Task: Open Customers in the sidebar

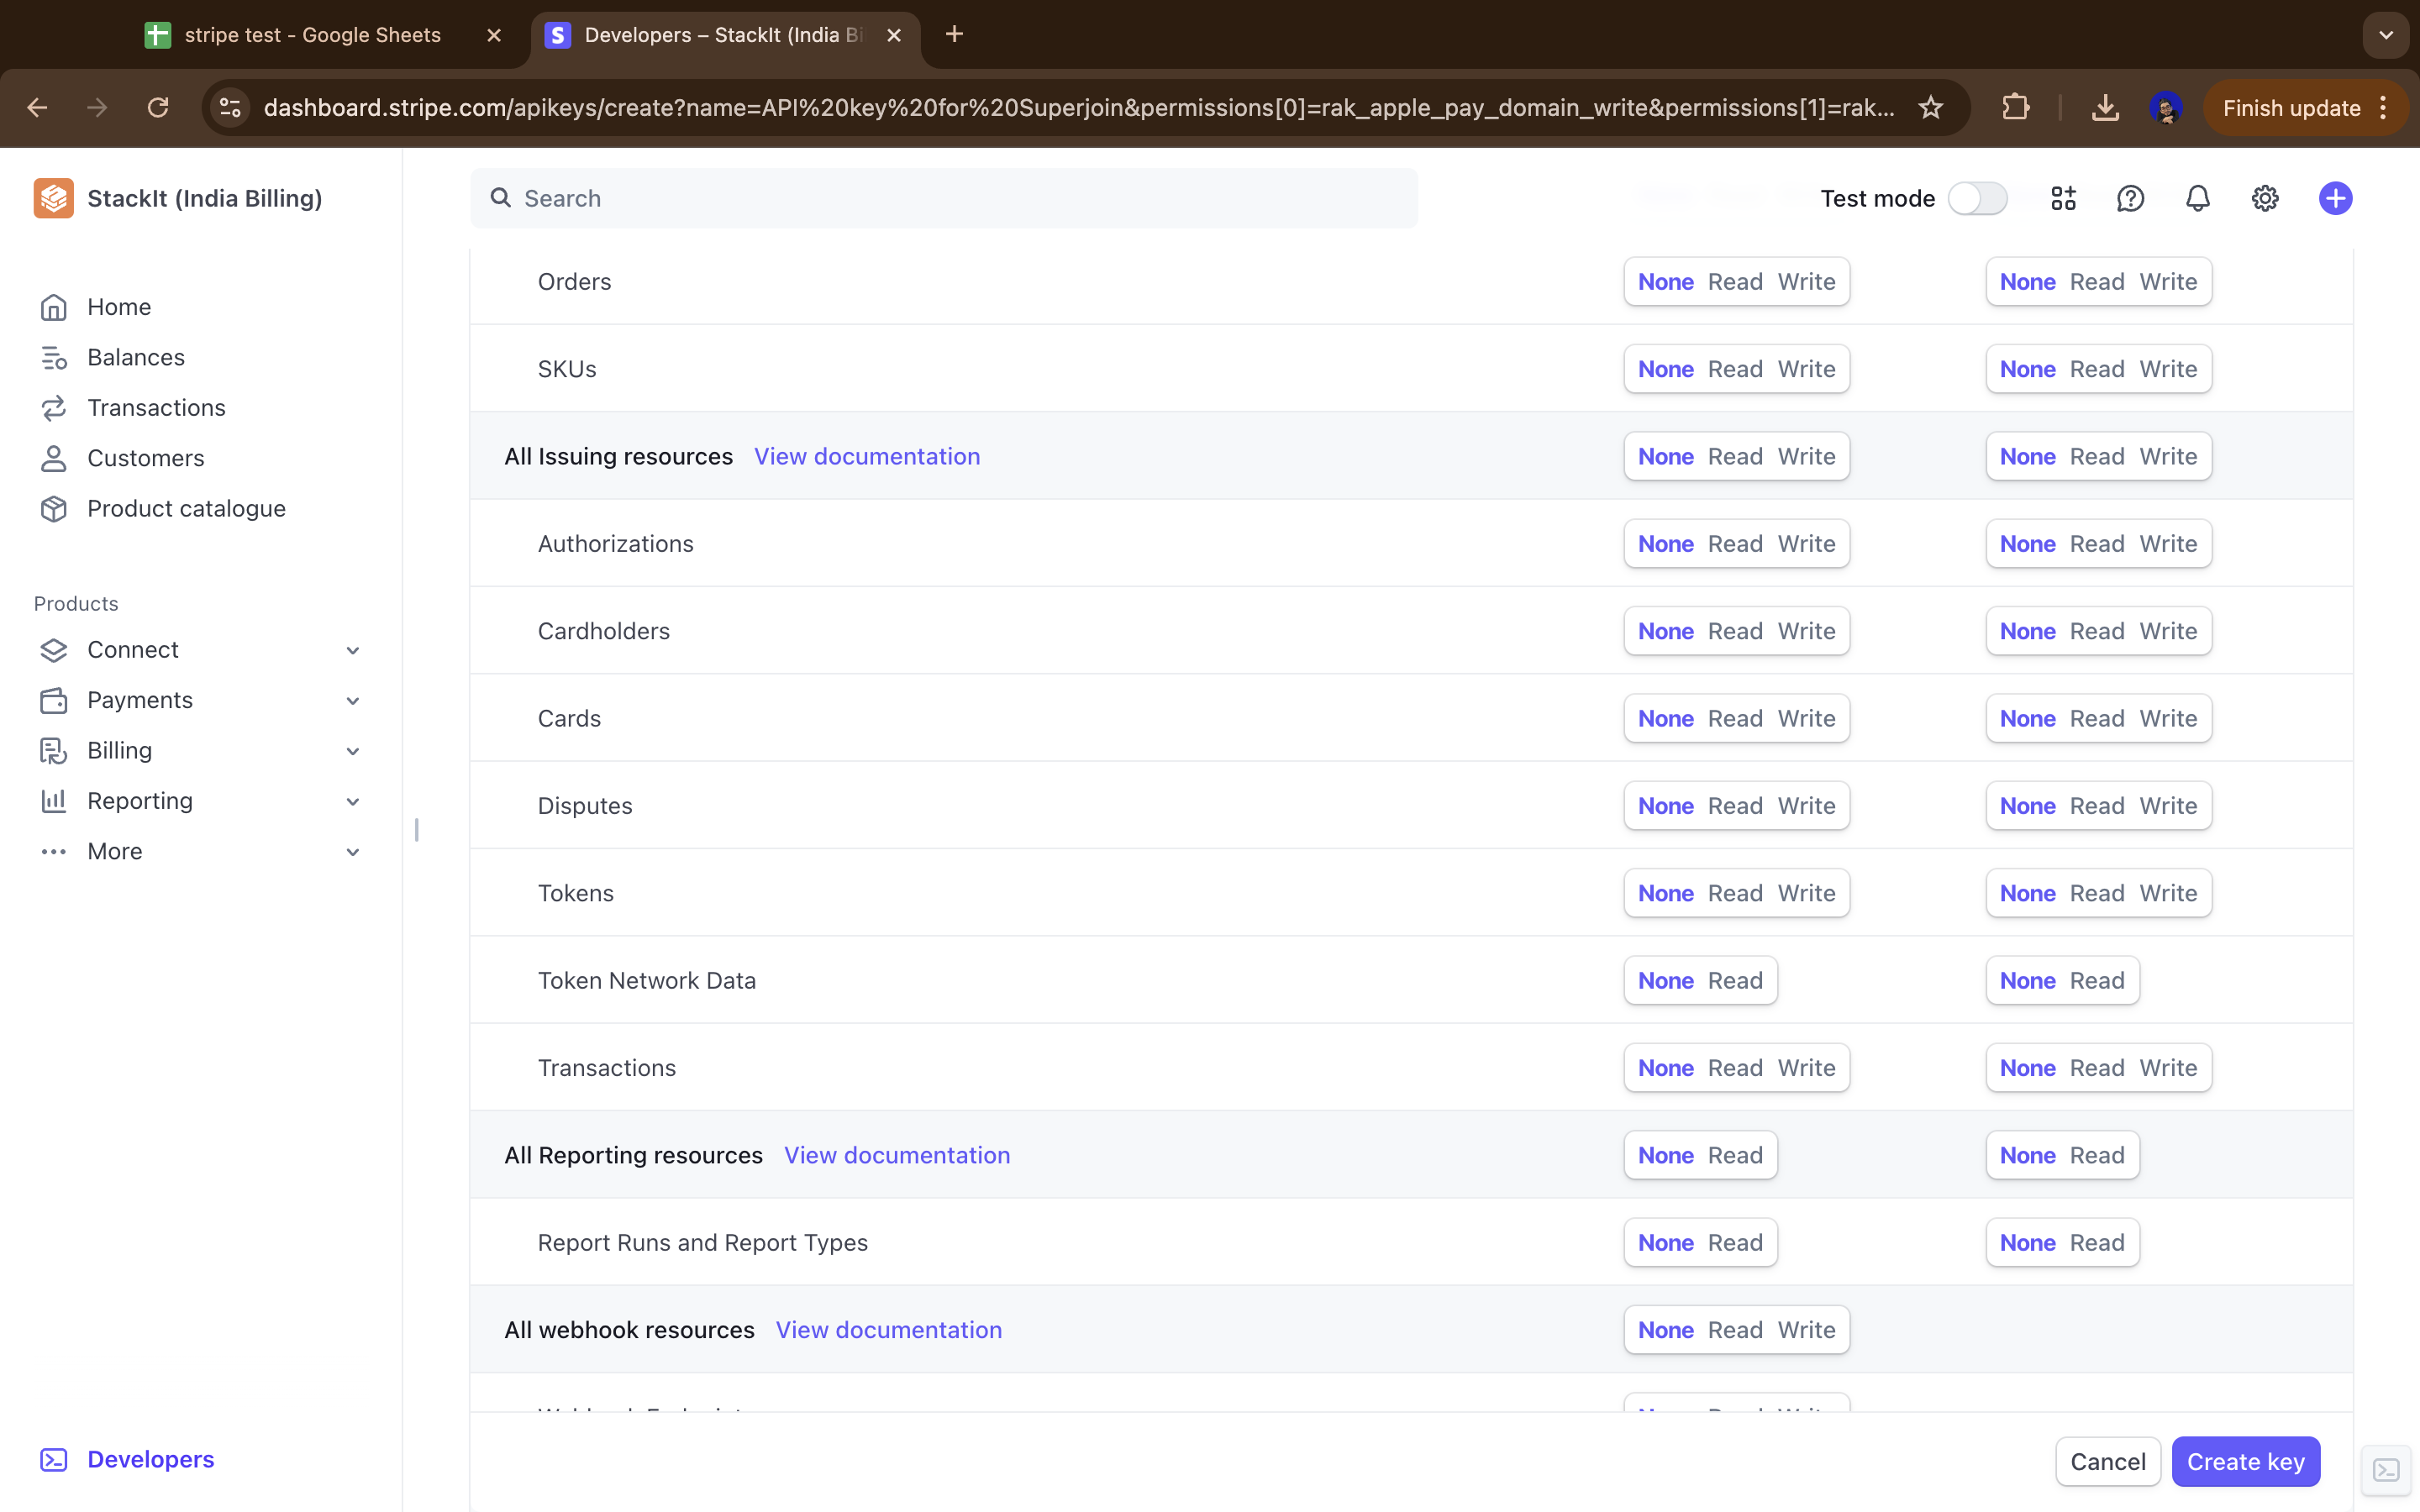Action: (x=145, y=458)
